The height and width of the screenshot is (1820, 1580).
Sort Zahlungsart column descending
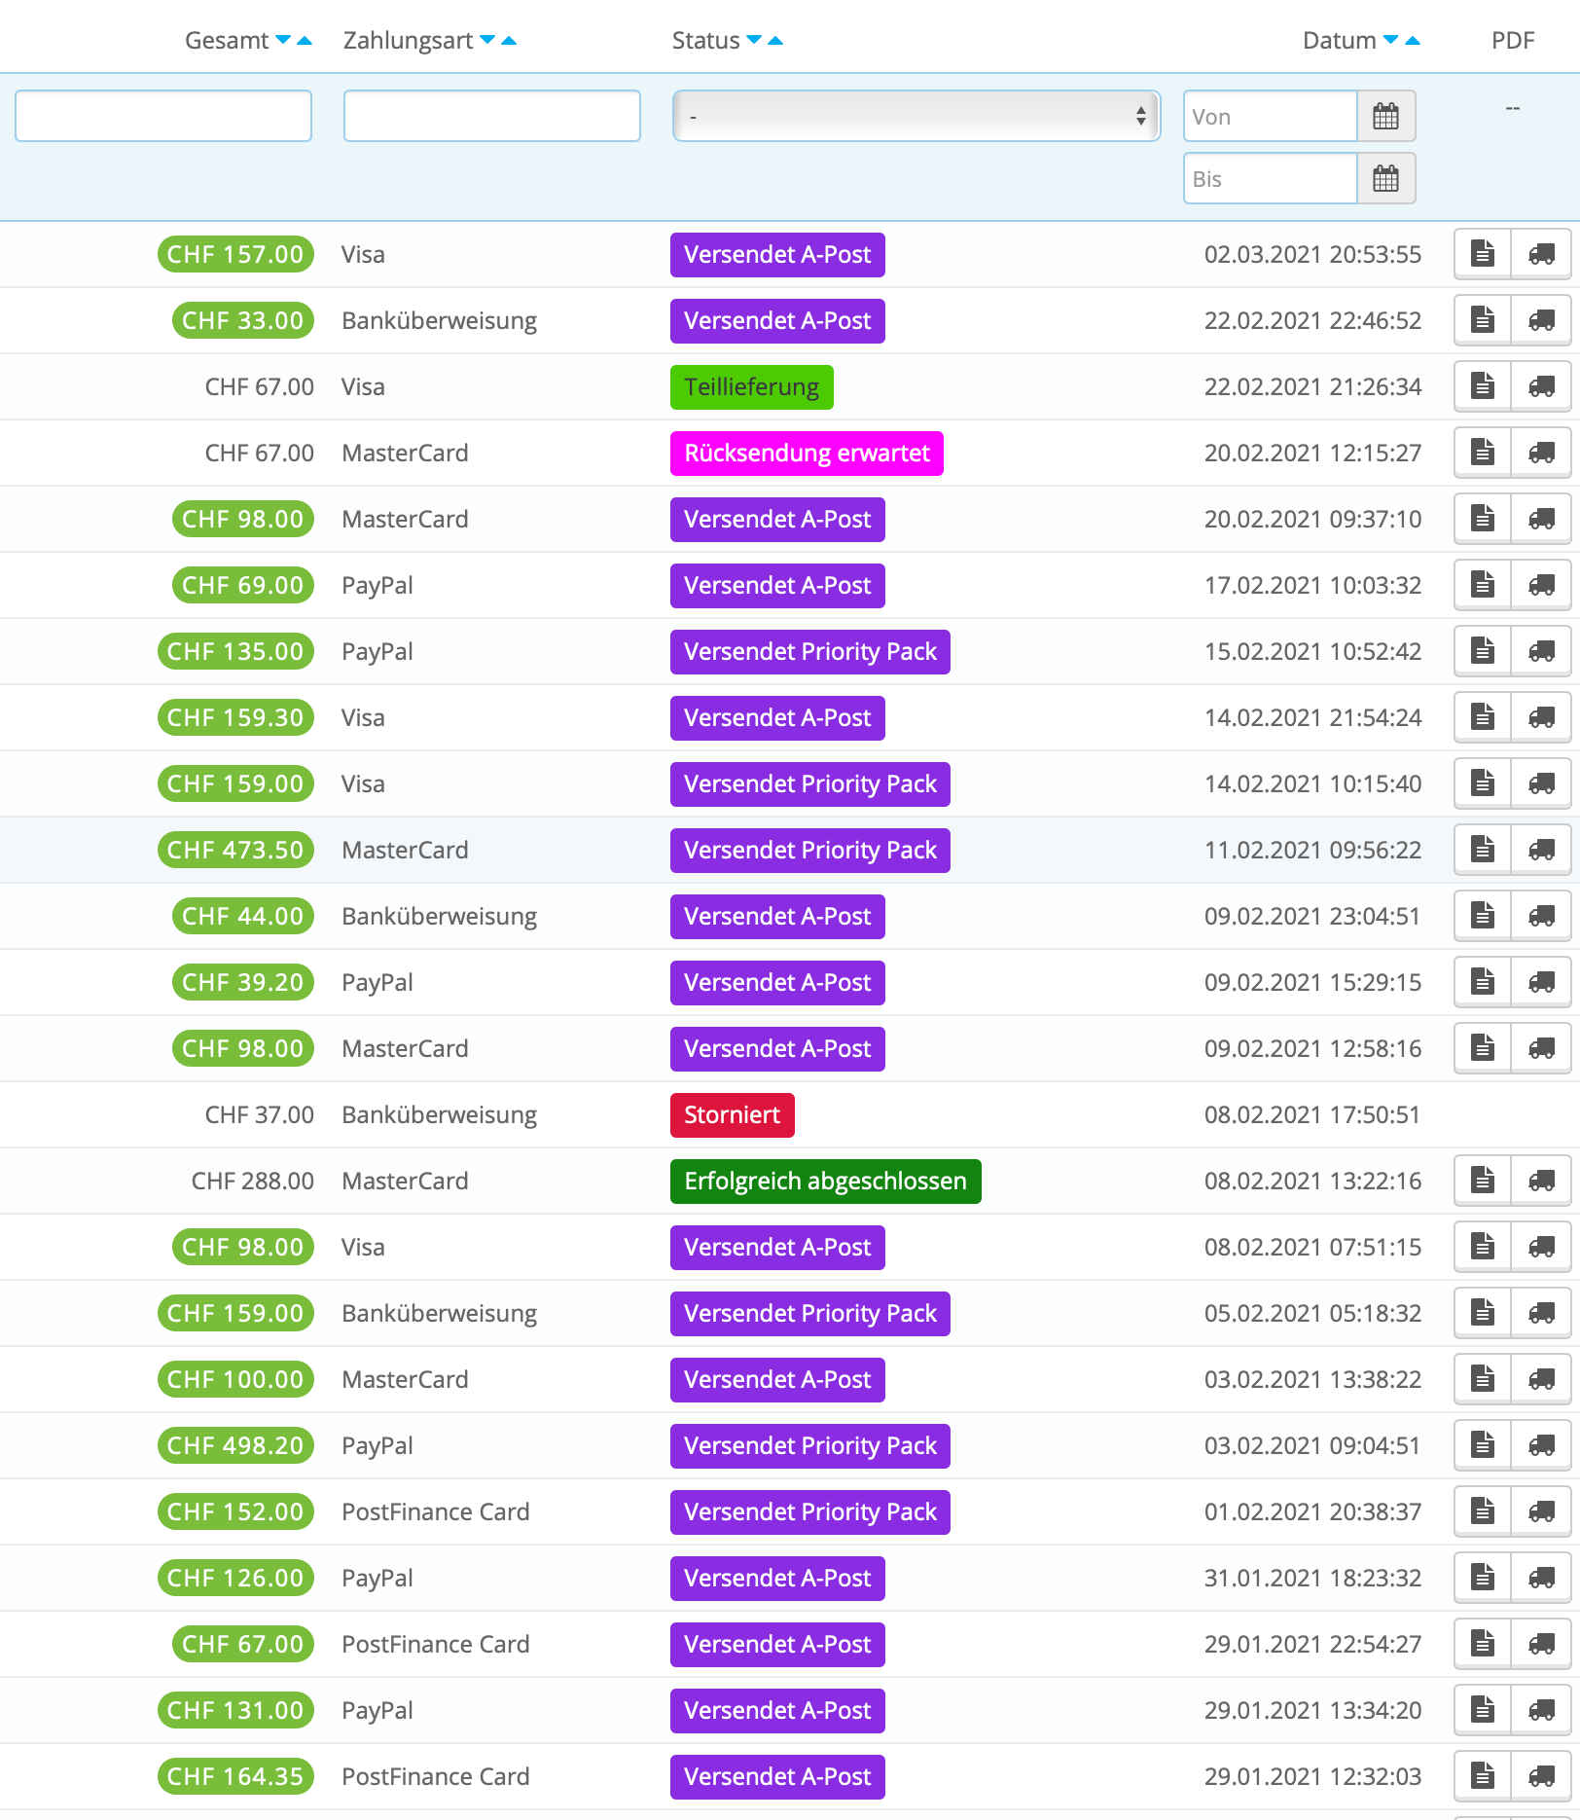pos(487,40)
